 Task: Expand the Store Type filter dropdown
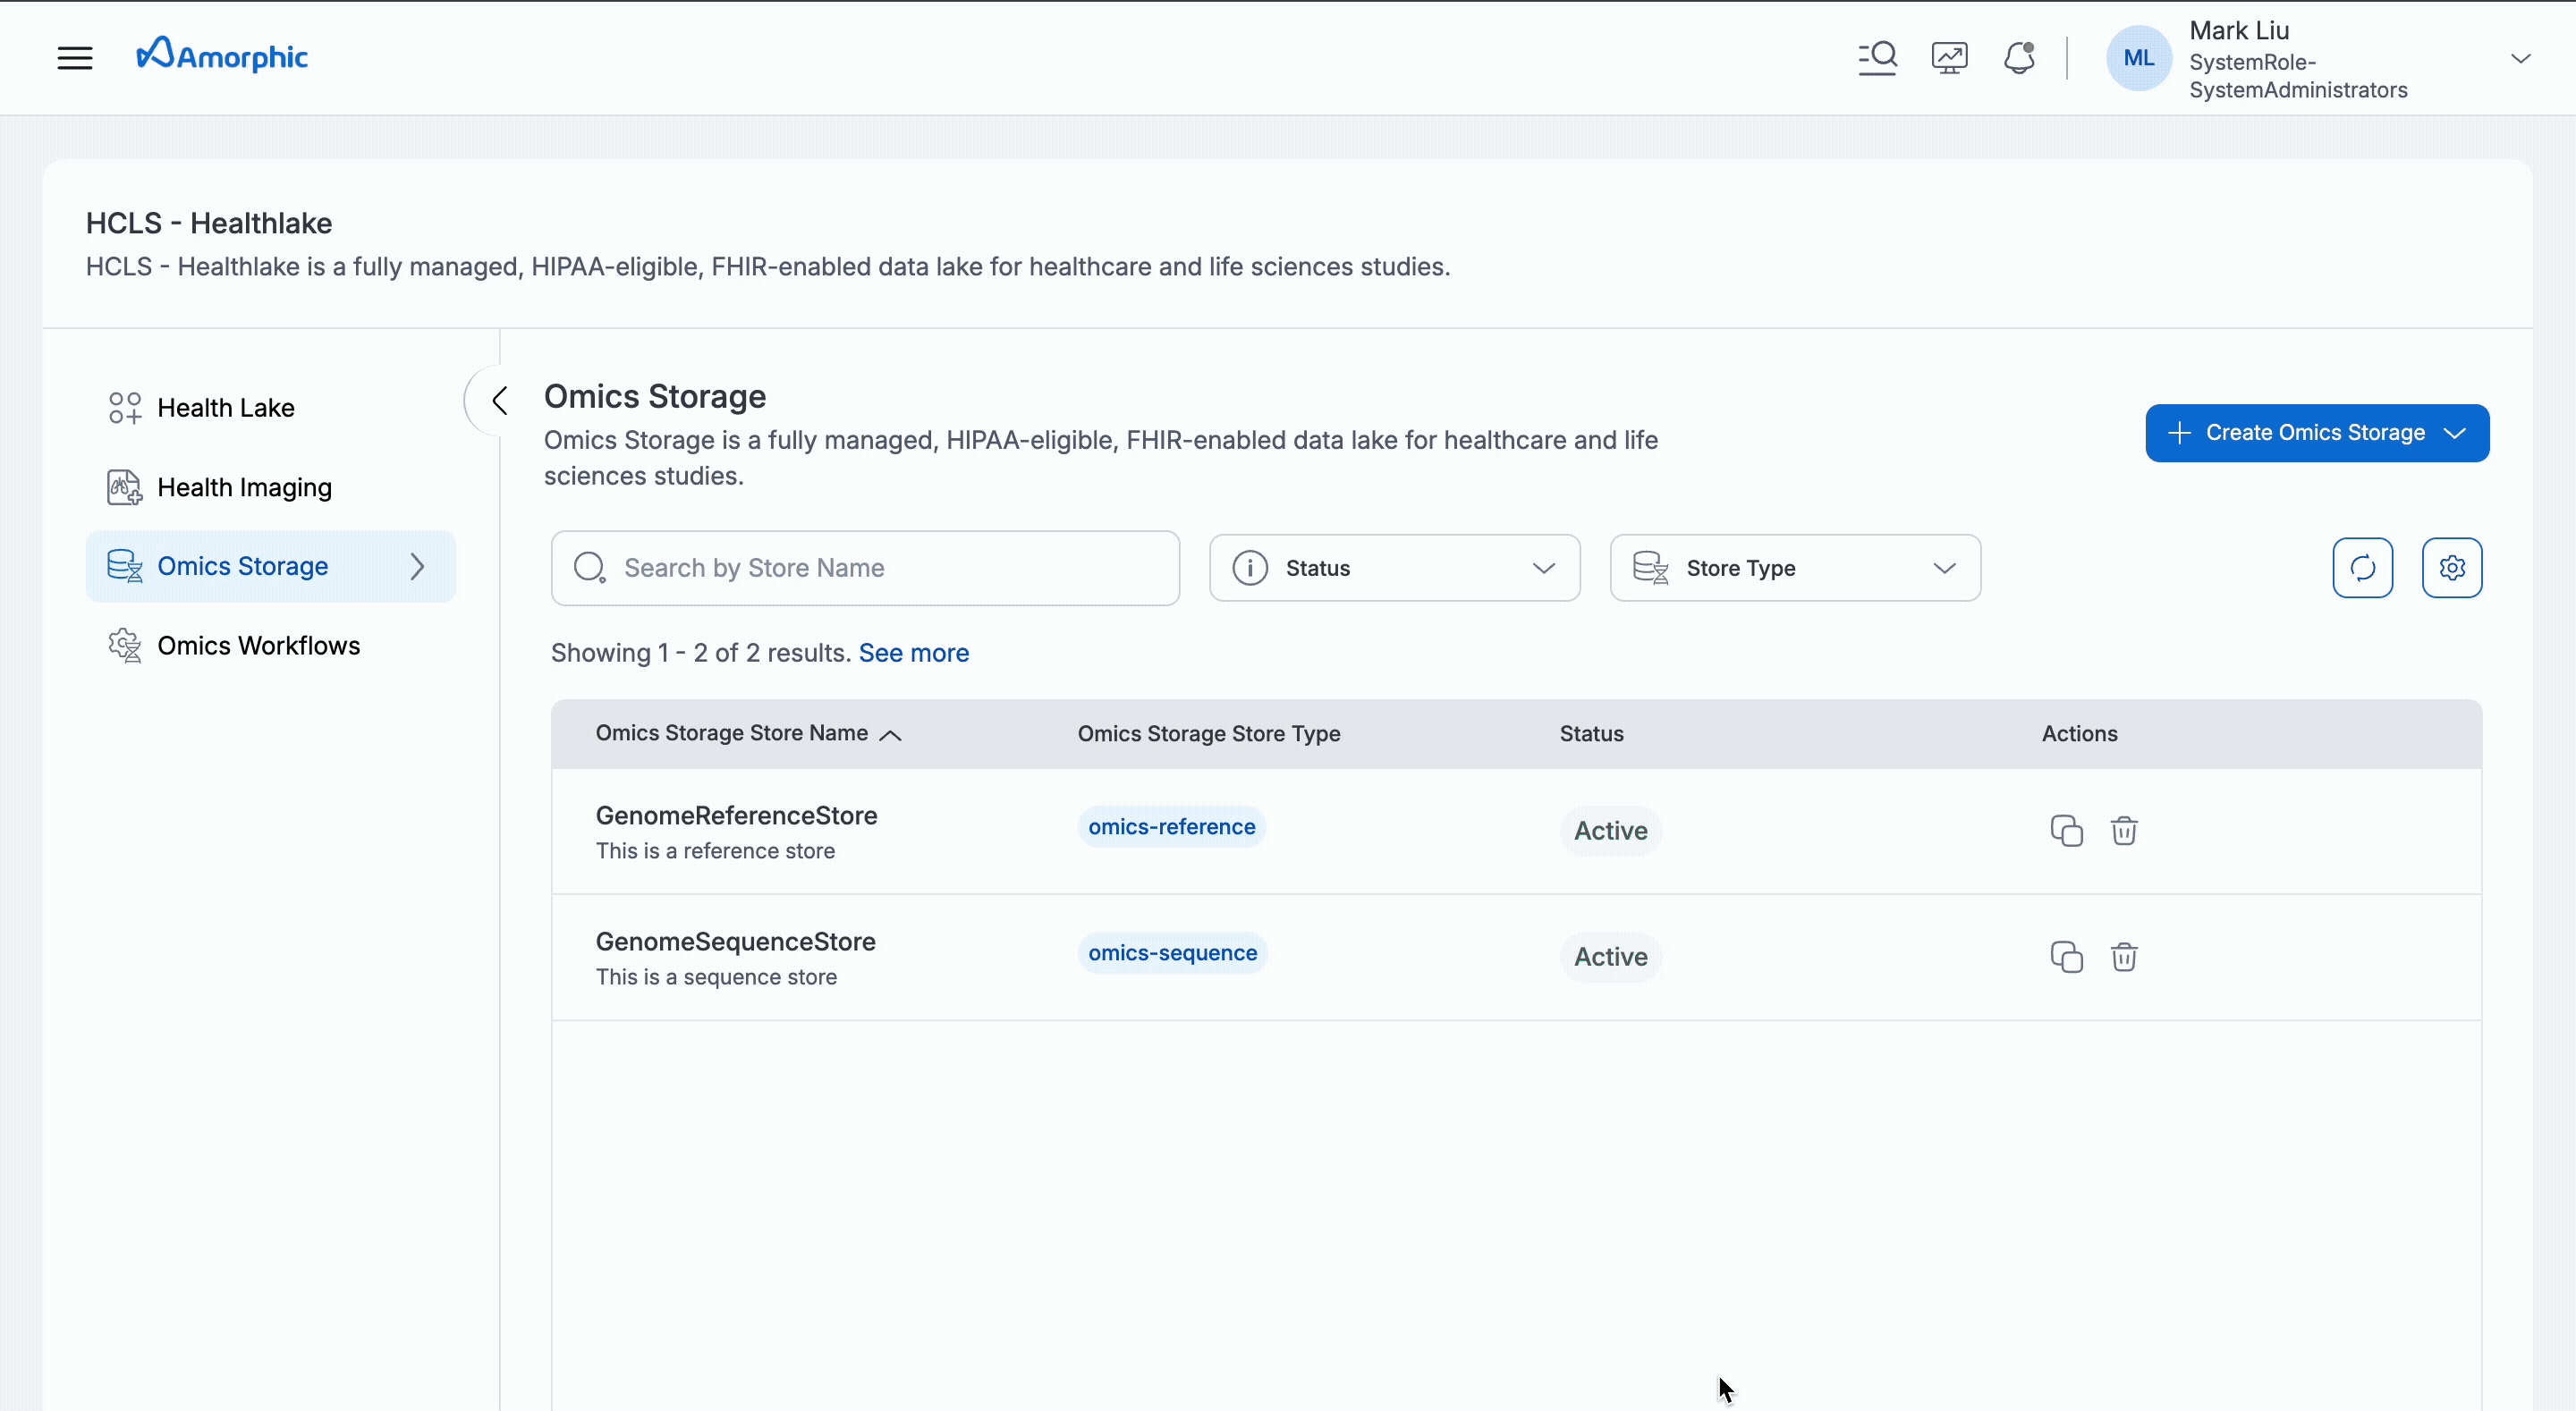click(x=1794, y=568)
